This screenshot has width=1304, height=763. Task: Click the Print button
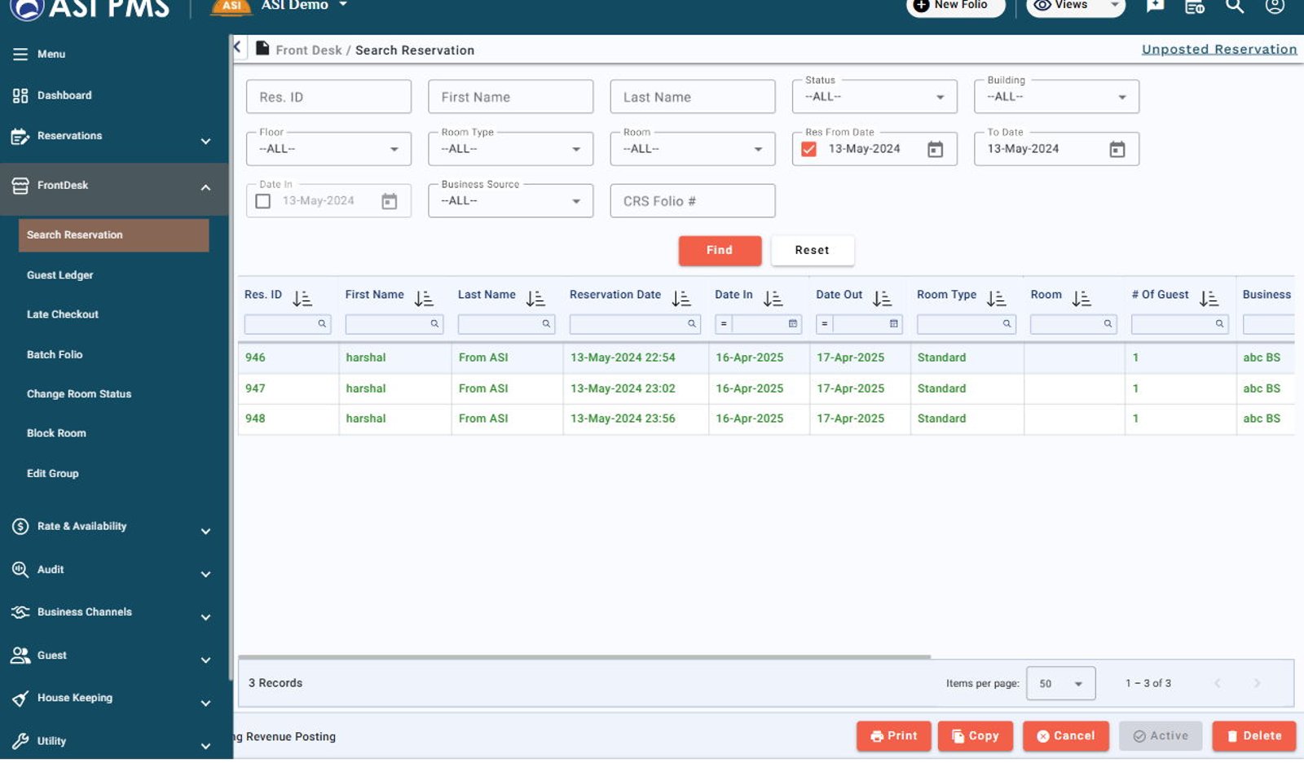tap(893, 737)
